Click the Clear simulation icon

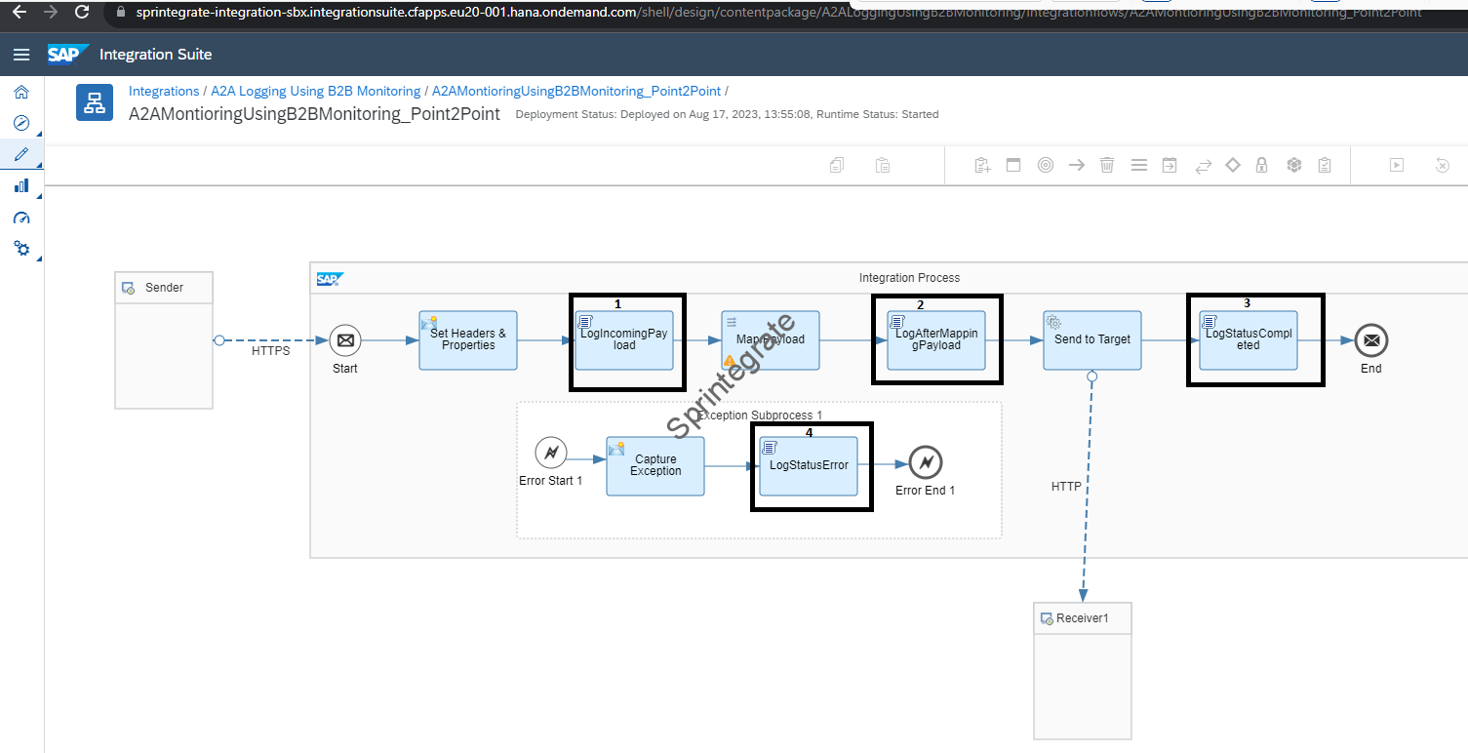coord(1443,165)
